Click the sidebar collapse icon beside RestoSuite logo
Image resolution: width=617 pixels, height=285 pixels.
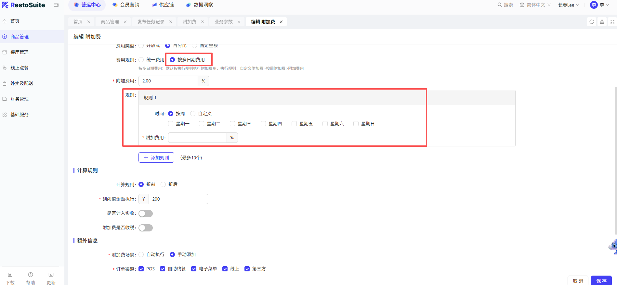pos(56,5)
